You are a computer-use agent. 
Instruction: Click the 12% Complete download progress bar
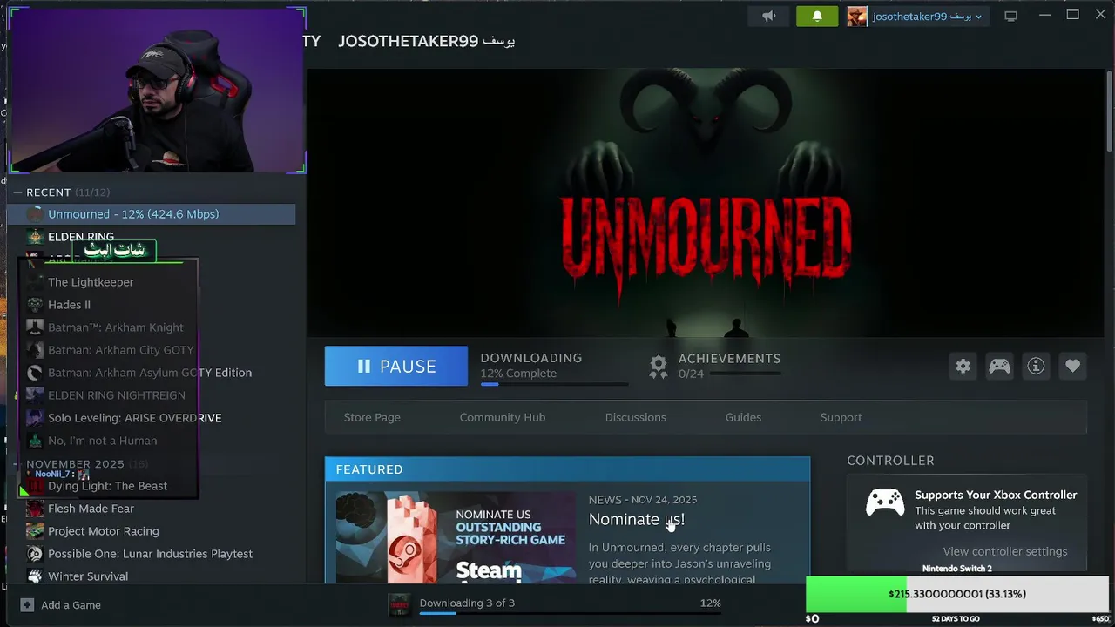[x=554, y=384]
